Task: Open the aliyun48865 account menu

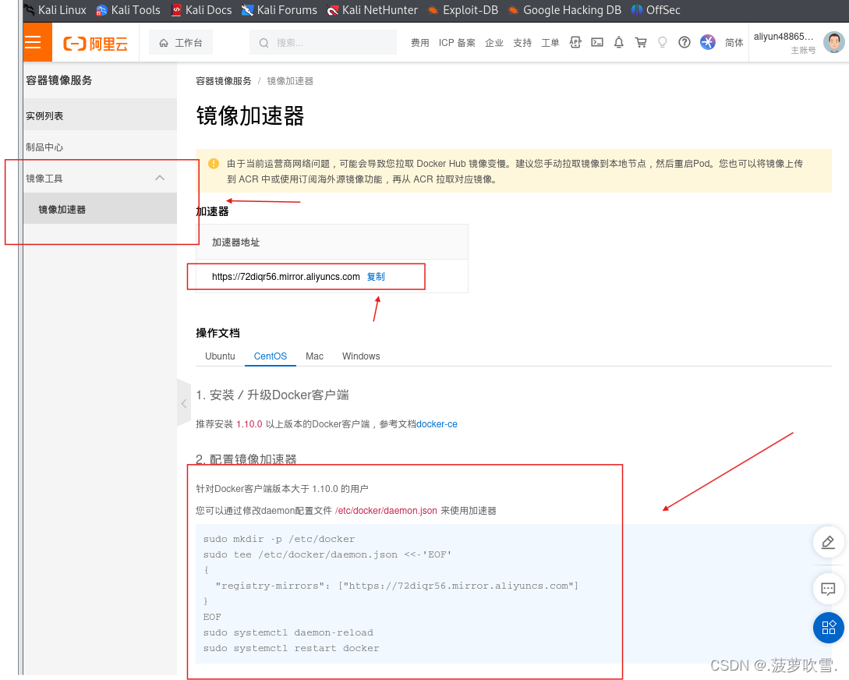Action: point(784,42)
